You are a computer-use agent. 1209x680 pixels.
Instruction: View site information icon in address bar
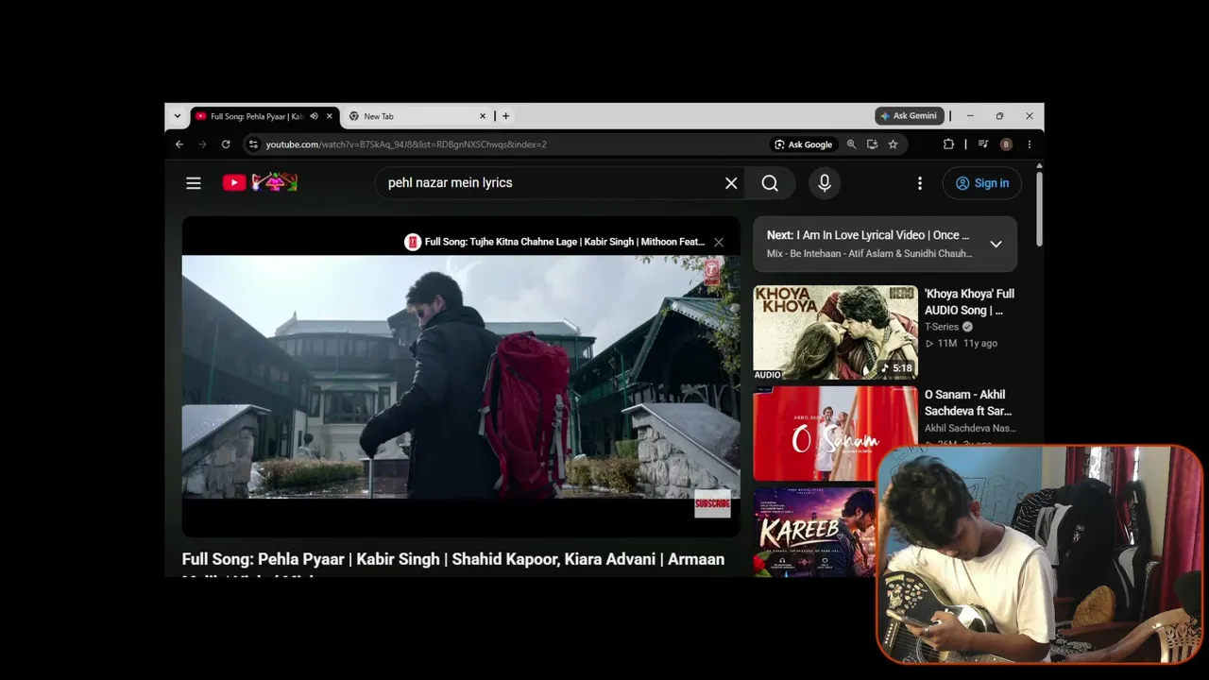tap(253, 144)
